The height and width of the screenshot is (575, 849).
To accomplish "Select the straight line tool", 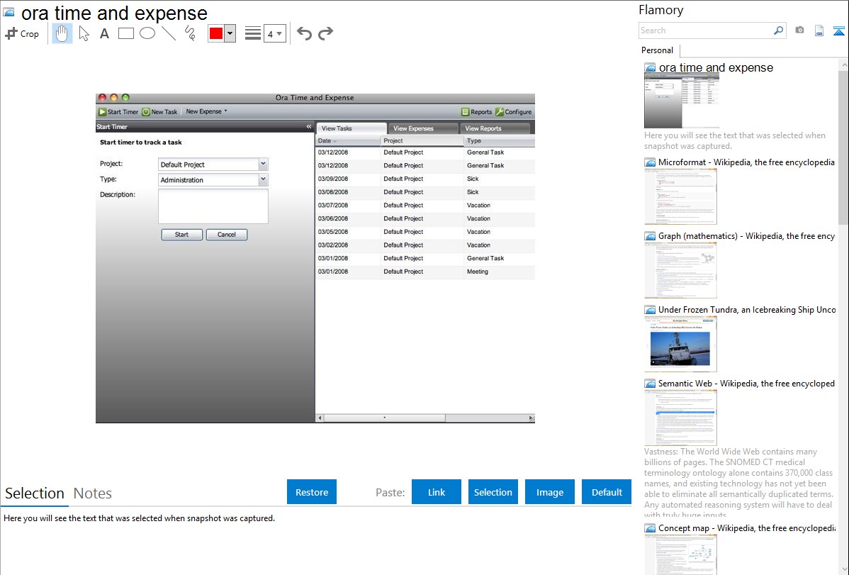I will [x=169, y=33].
